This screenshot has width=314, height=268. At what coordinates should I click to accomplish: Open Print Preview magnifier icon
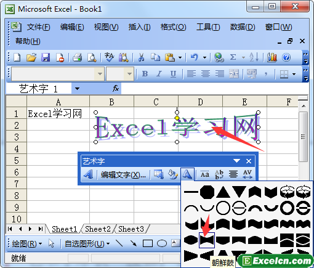click(92, 57)
